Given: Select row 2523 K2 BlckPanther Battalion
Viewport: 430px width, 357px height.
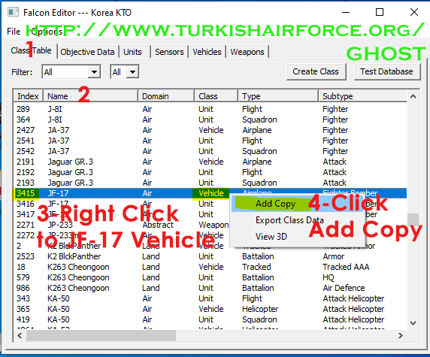Looking at the screenshot, I should pyautogui.click(x=210, y=256).
